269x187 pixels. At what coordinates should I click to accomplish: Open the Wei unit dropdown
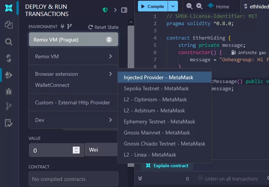click(101, 150)
